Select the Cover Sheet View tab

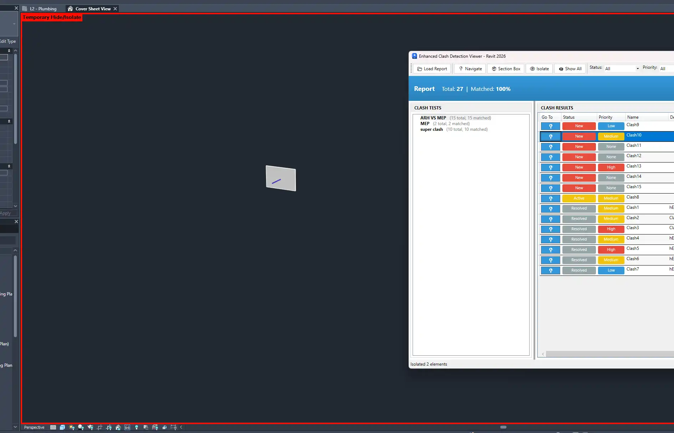point(93,9)
